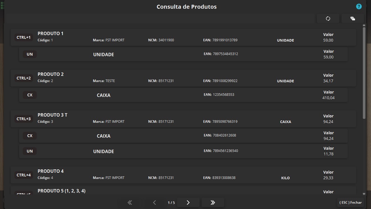
Task: Click NCM 34011900
Action: pyautogui.click(x=161, y=40)
